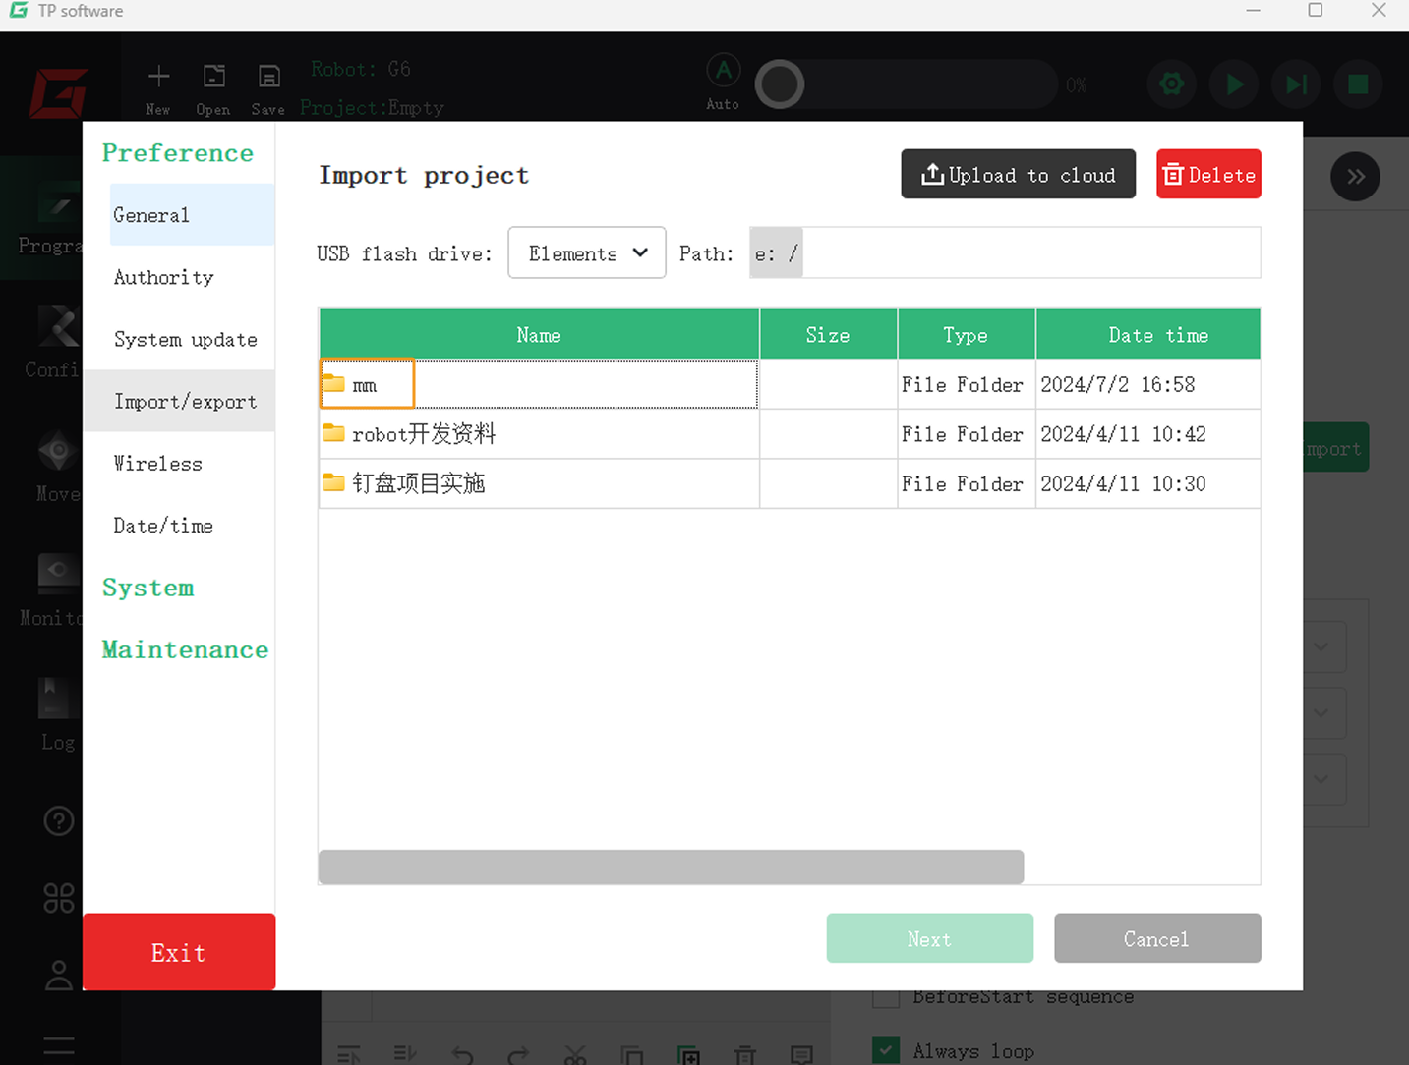Click the redo arrow in the bottom editor toolbar
Image resolution: width=1409 pixels, height=1065 pixels.
click(518, 1055)
